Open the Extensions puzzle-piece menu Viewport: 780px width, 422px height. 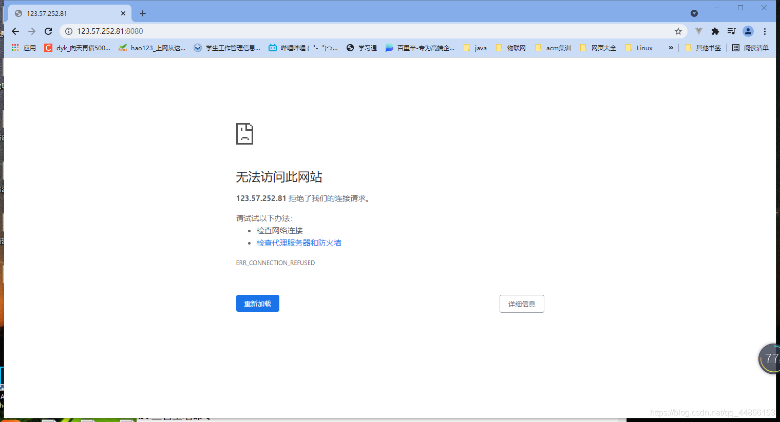tap(715, 31)
